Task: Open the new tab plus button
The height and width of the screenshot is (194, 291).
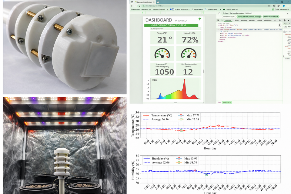Action: pos(158,2)
